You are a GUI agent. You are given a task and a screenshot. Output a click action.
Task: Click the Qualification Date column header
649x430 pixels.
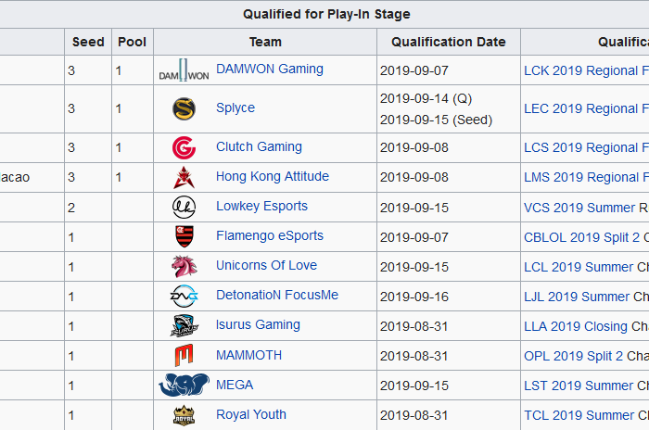click(449, 42)
